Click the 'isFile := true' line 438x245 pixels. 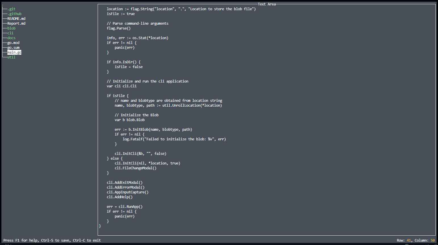[121, 14]
